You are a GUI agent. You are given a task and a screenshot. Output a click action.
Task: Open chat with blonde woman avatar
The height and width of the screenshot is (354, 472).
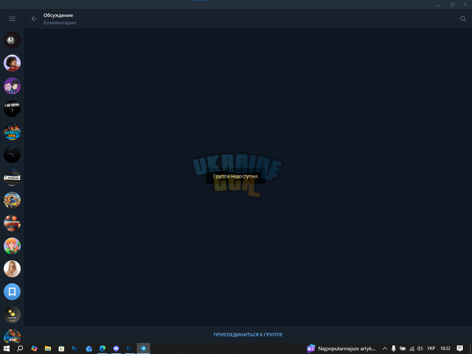tap(12, 269)
